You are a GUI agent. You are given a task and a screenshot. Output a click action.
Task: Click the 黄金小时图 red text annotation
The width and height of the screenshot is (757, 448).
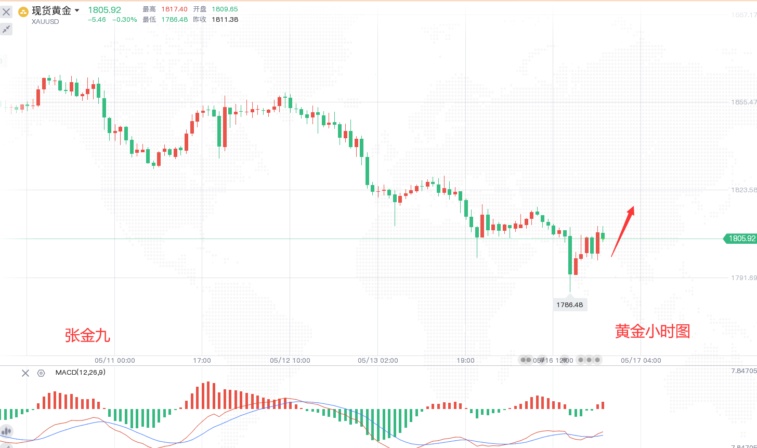pyautogui.click(x=652, y=332)
